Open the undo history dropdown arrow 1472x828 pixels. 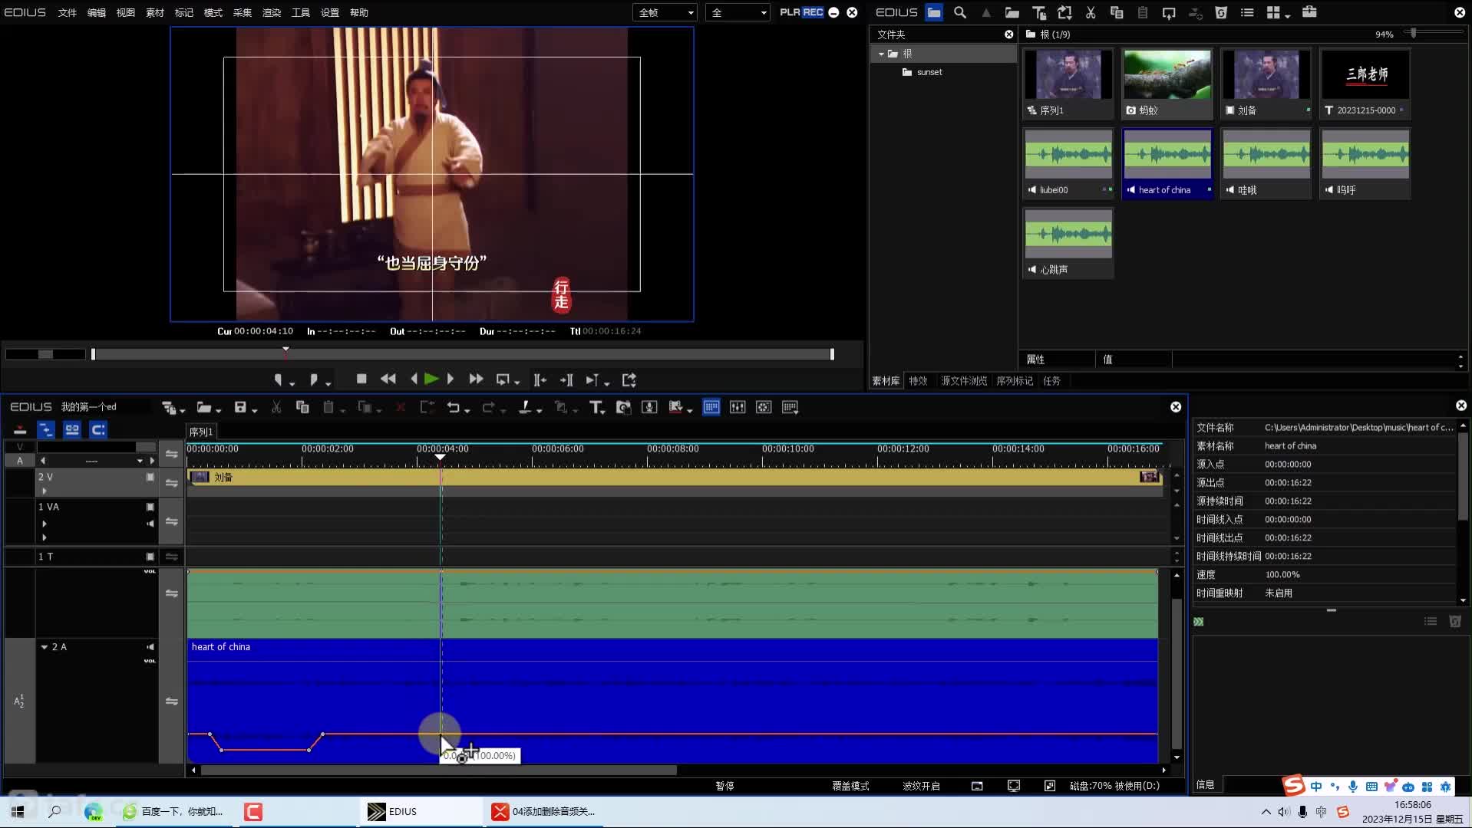pyautogui.click(x=467, y=409)
